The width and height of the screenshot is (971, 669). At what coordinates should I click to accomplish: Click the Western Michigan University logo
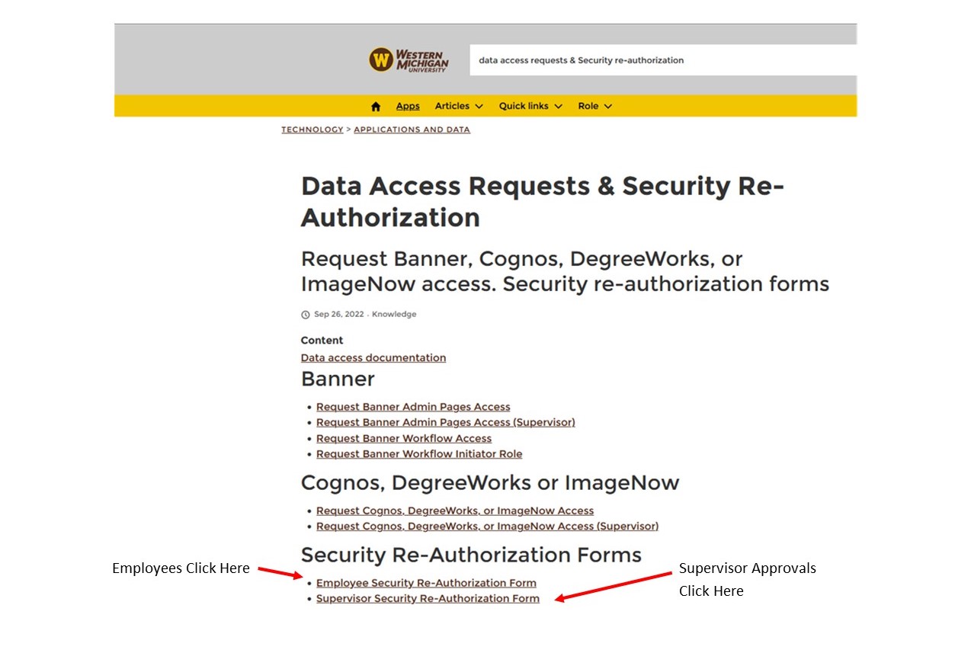(x=409, y=59)
